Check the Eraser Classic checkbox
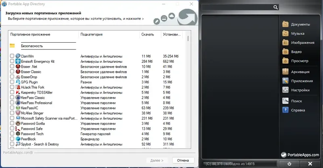Image resolution: width=323 pixels, height=168 pixels. tap(12, 72)
